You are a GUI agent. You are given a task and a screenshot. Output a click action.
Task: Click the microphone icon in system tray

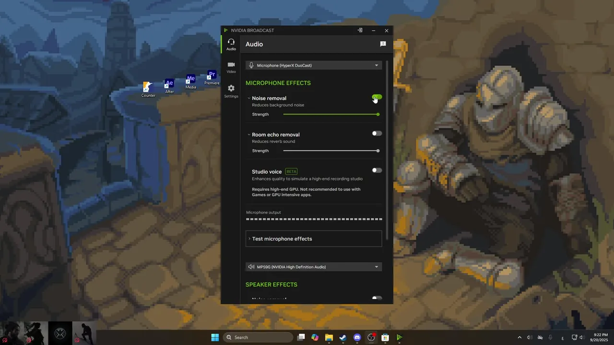pos(551,337)
